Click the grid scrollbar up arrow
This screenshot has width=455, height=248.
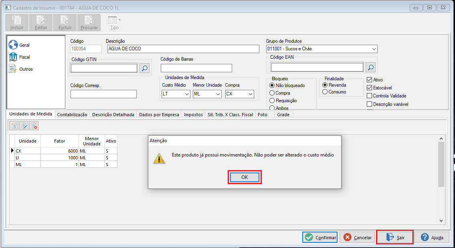click(x=441, y=139)
